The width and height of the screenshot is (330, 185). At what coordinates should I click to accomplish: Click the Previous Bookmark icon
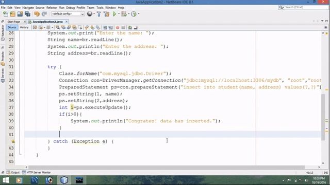click(87, 27)
